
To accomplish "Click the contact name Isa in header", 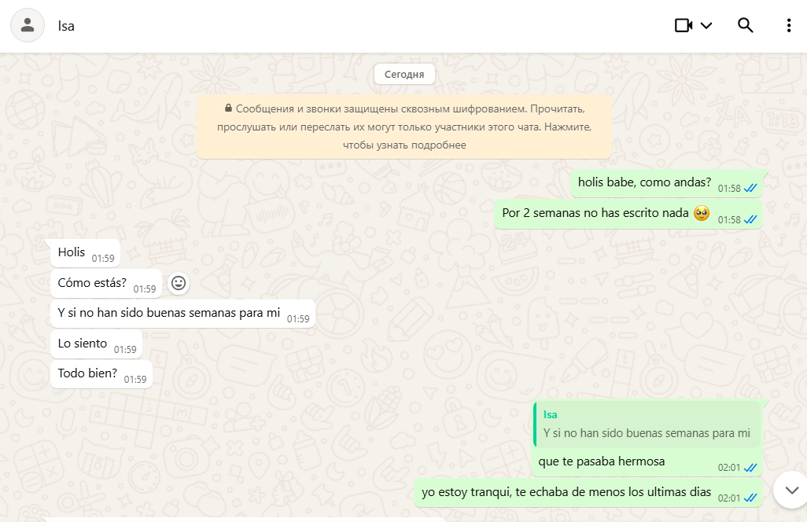I will click(66, 26).
